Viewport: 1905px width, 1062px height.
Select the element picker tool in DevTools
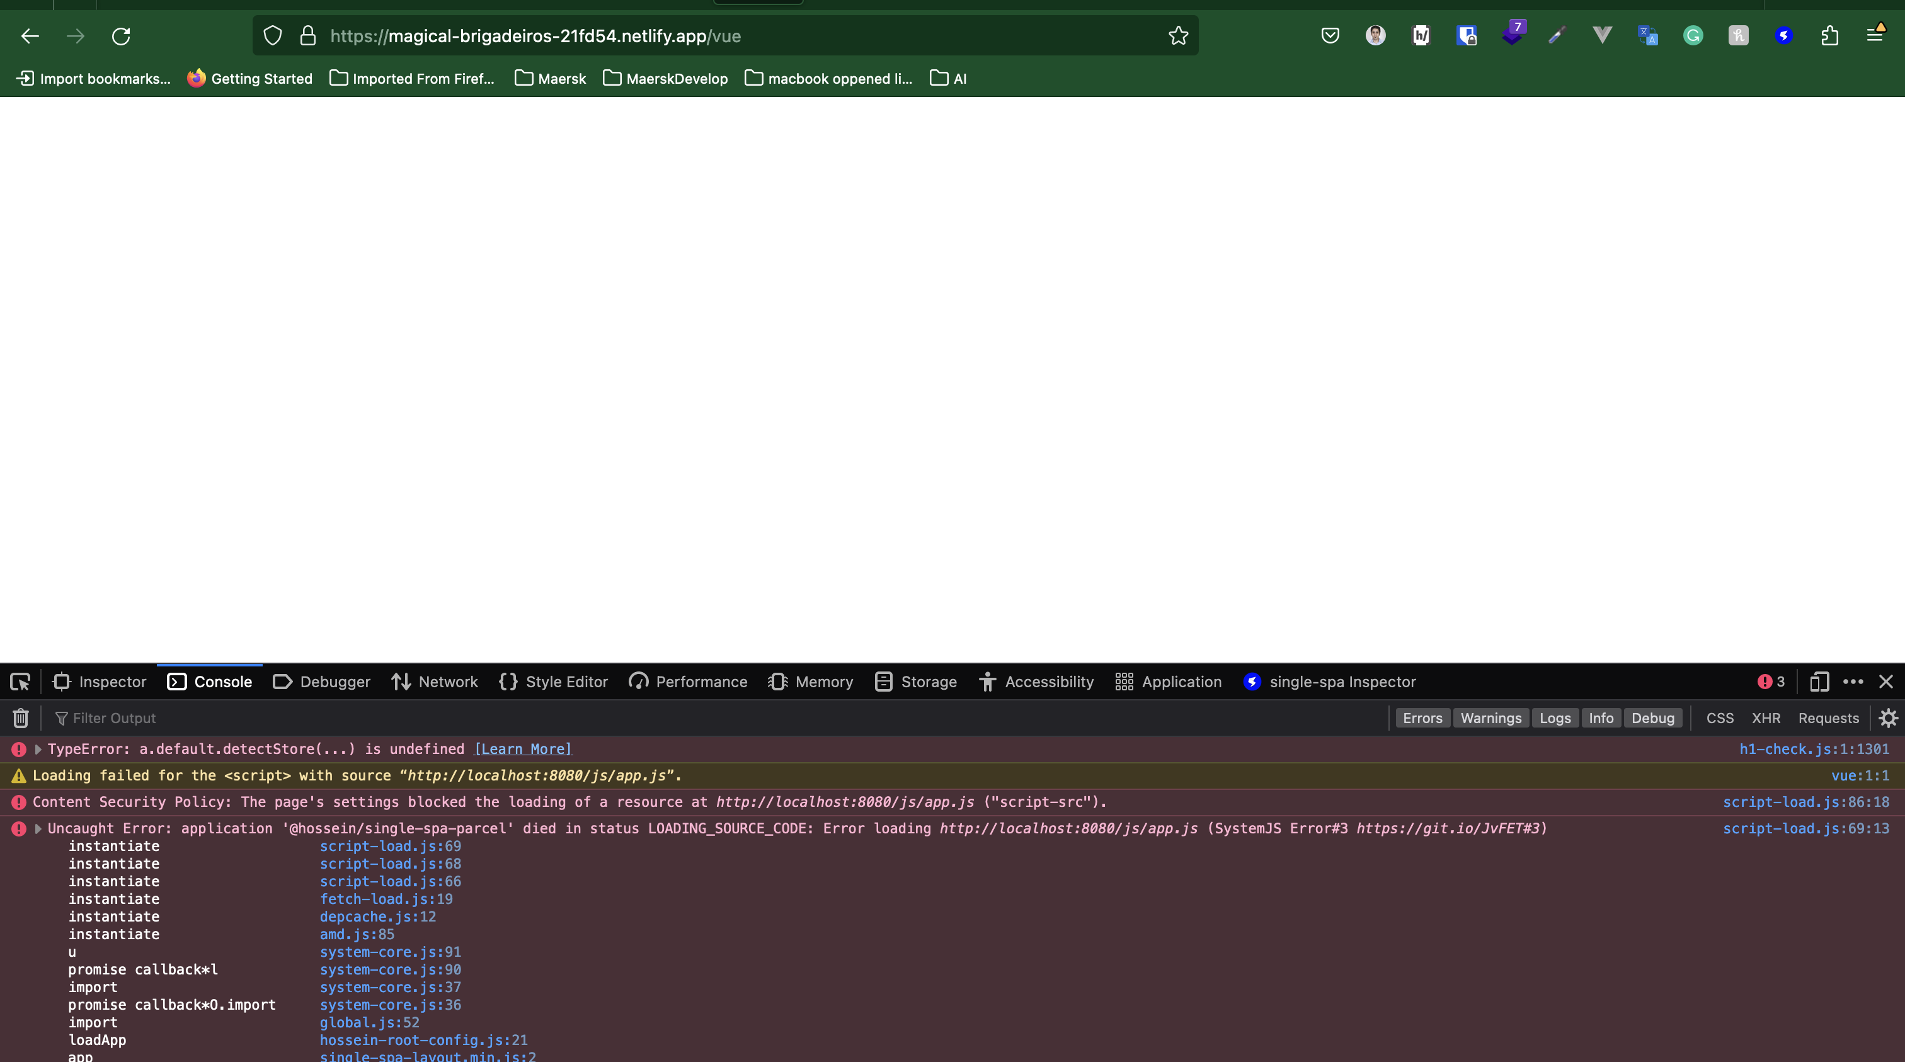tap(20, 681)
